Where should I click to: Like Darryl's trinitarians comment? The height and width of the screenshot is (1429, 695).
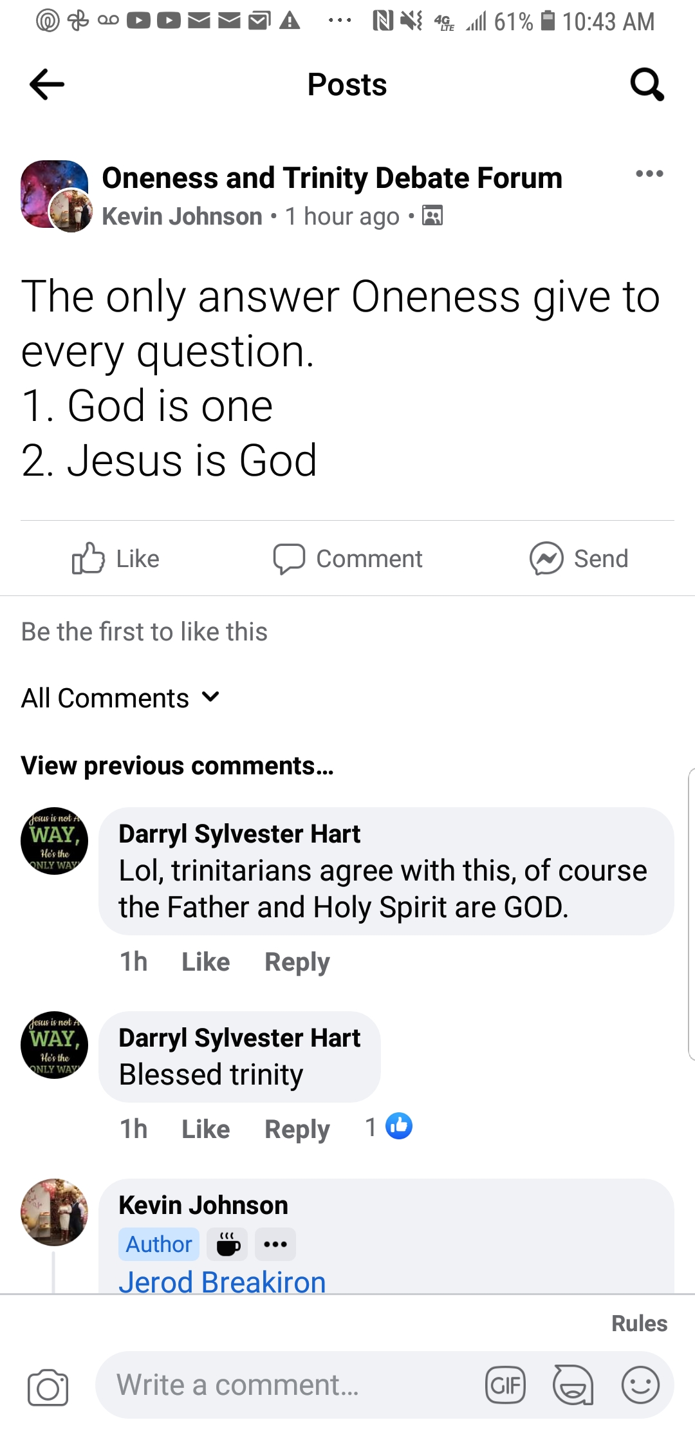point(205,962)
